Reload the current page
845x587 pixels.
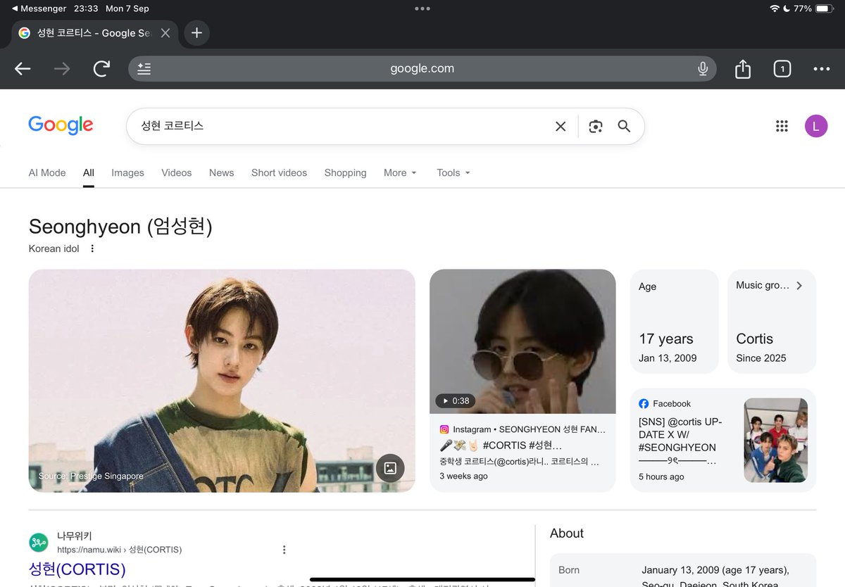101,68
